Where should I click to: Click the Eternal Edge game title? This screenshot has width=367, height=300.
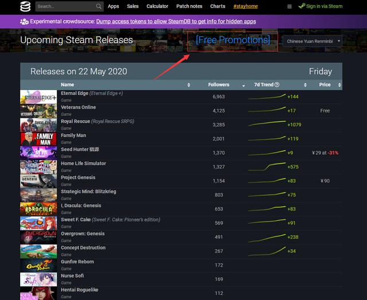(x=75, y=93)
